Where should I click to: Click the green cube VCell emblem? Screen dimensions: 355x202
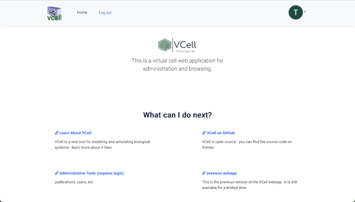tap(164, 45)
